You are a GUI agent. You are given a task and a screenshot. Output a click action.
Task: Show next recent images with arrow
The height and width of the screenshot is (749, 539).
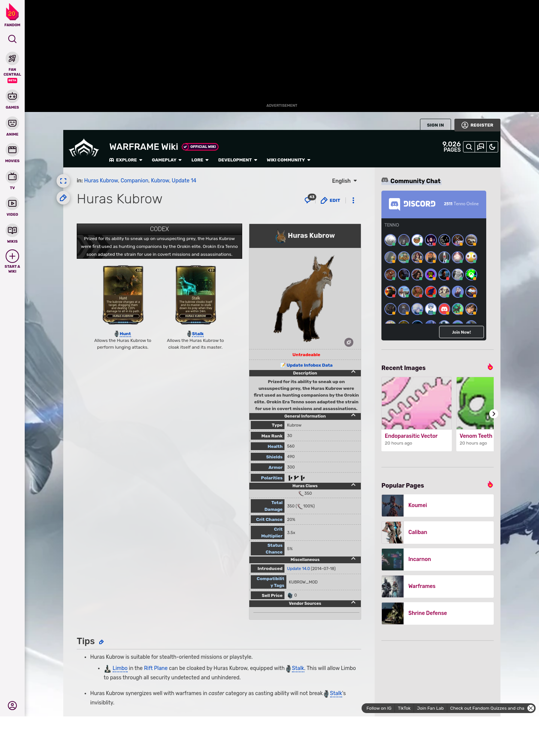coord(494,414)
